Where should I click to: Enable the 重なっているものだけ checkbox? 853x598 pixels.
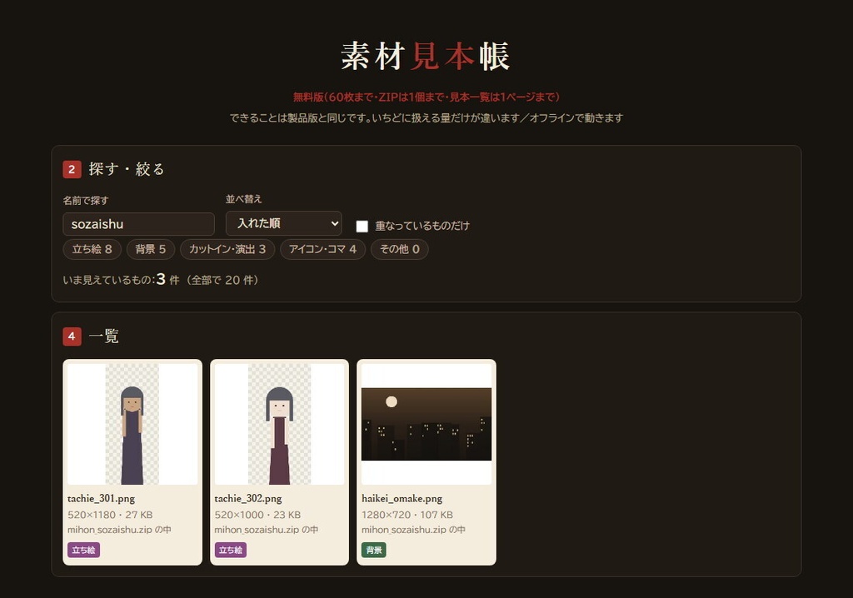[x=362, y=226]
